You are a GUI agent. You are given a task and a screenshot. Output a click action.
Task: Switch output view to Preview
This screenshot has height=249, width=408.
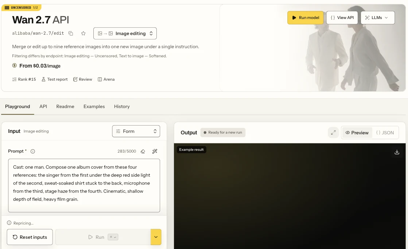(x=357, y=133)
